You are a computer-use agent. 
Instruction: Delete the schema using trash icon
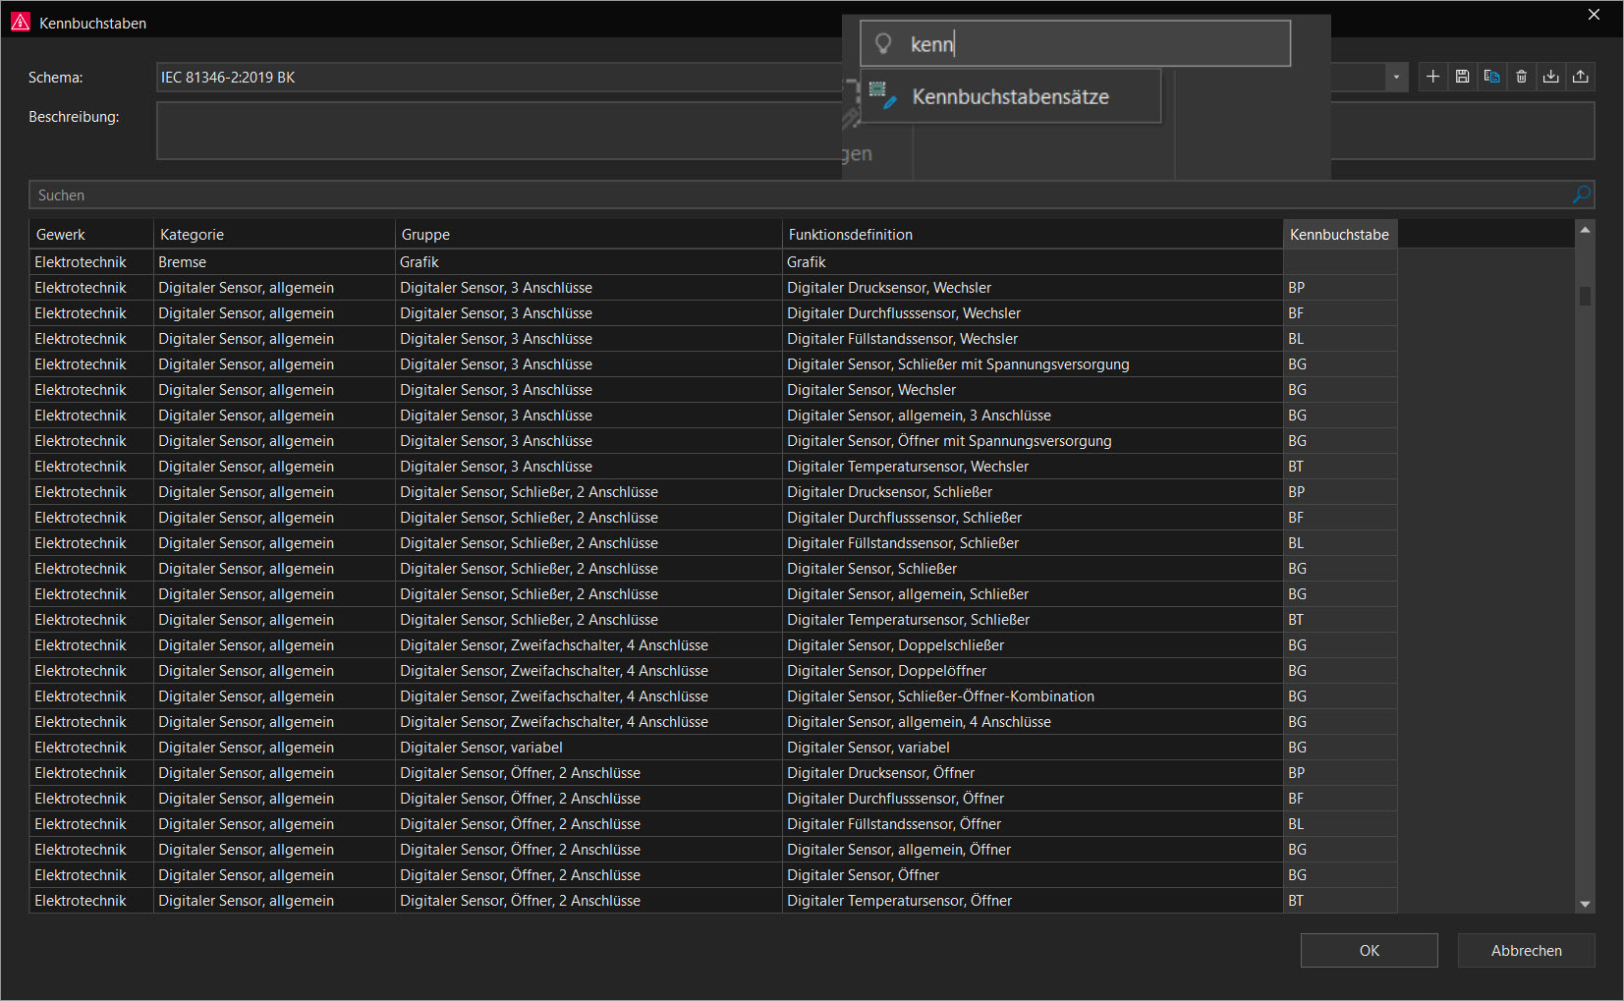1522,77
